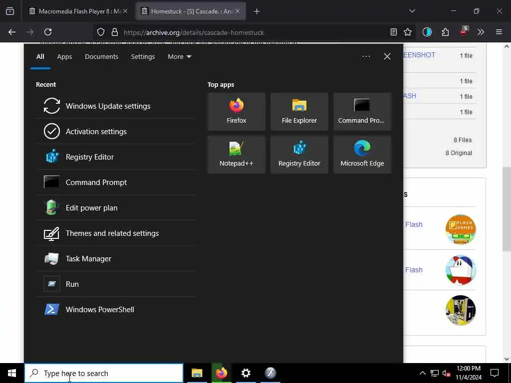Open Windows Update settings from Recent list
Screen dimensions: 511x383
[116, 106]
